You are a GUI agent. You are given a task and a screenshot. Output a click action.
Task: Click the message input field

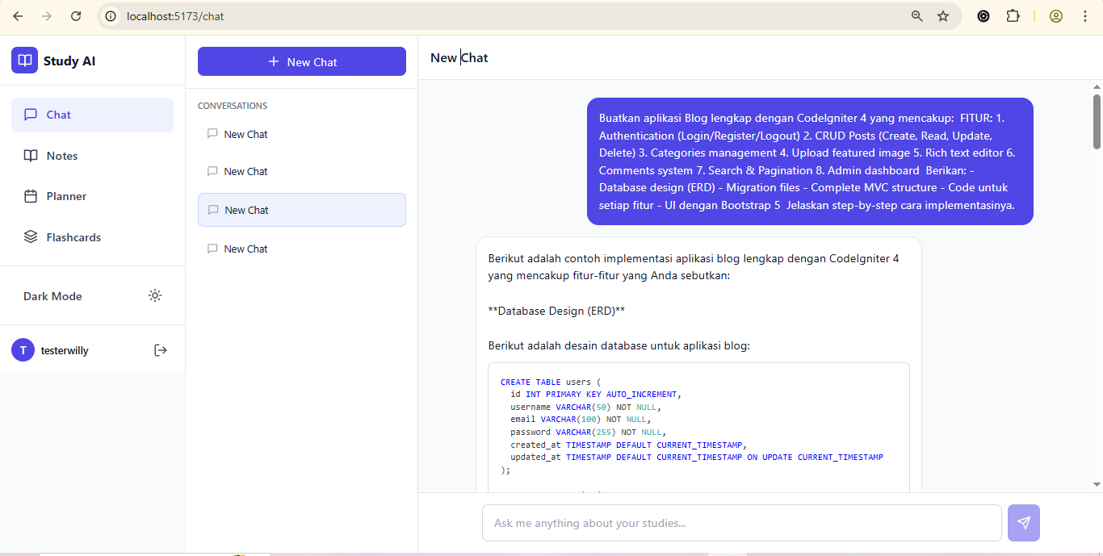pyautogui.click(x=741, y=522)
